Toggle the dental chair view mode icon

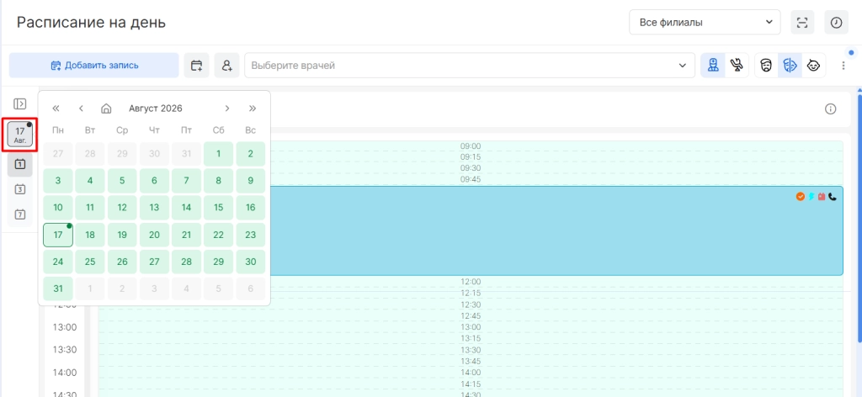tap(737, 66)
